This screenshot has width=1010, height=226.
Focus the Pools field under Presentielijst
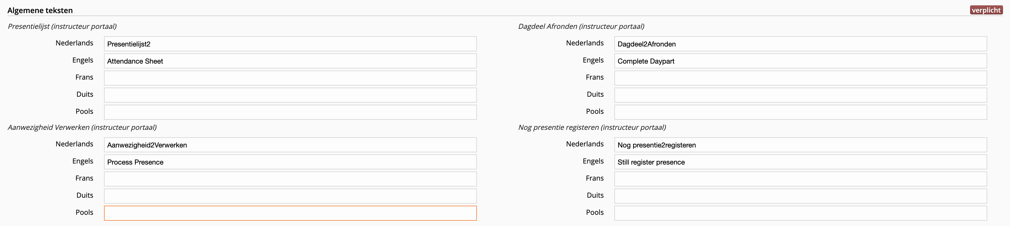pos(290,112)
